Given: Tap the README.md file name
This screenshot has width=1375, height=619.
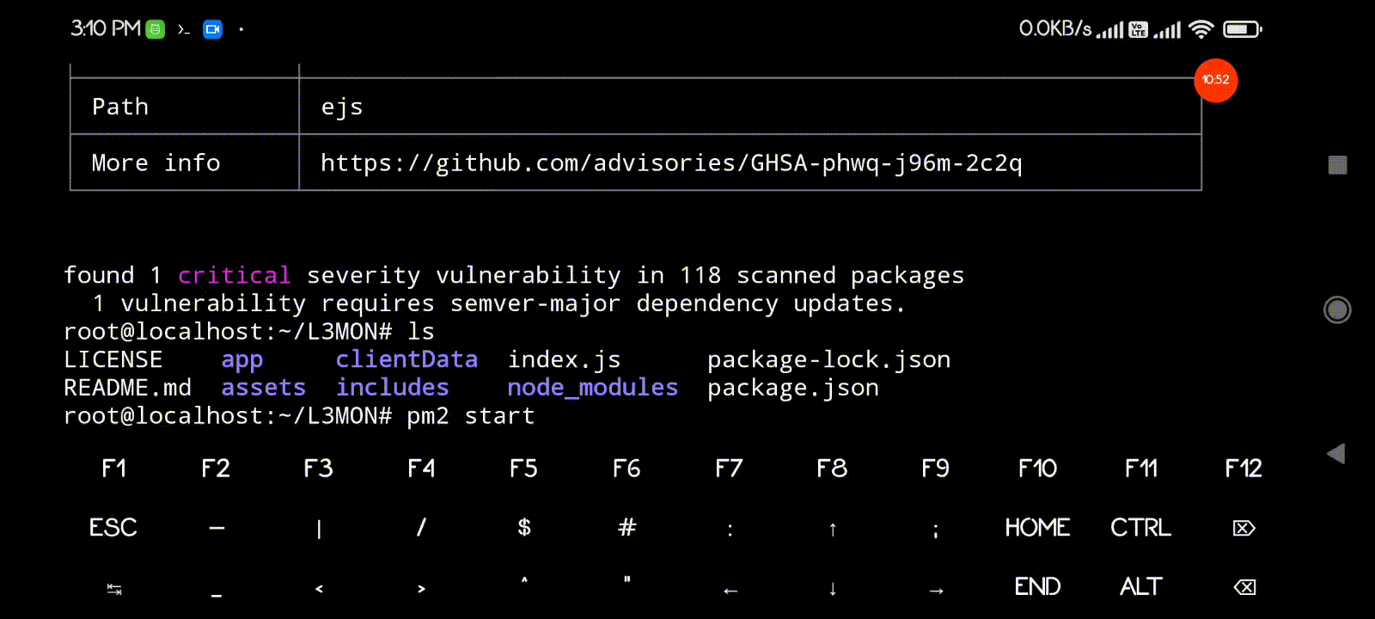Looking at the screenshot, I should (x=128, y=388).
